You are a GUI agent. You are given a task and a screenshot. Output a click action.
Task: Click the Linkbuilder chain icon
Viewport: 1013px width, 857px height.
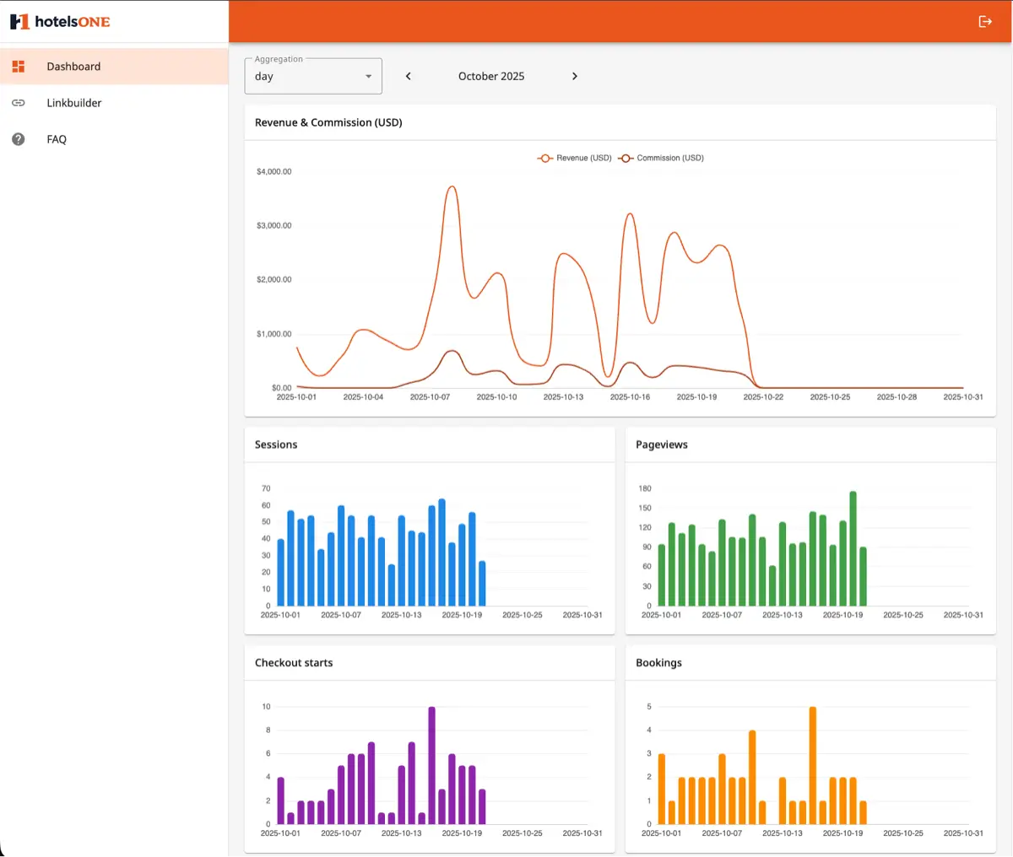(x=19, y=103)
